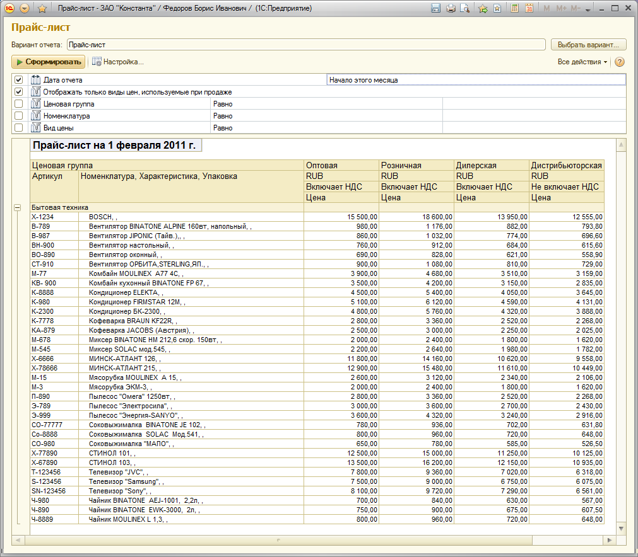This screenshot has height=557, width=638.
Task: Click the vertical scrollbar down arrow
Action: (621, 529)
